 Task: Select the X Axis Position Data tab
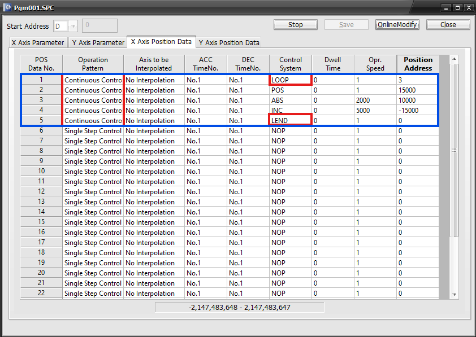point(161,42)
